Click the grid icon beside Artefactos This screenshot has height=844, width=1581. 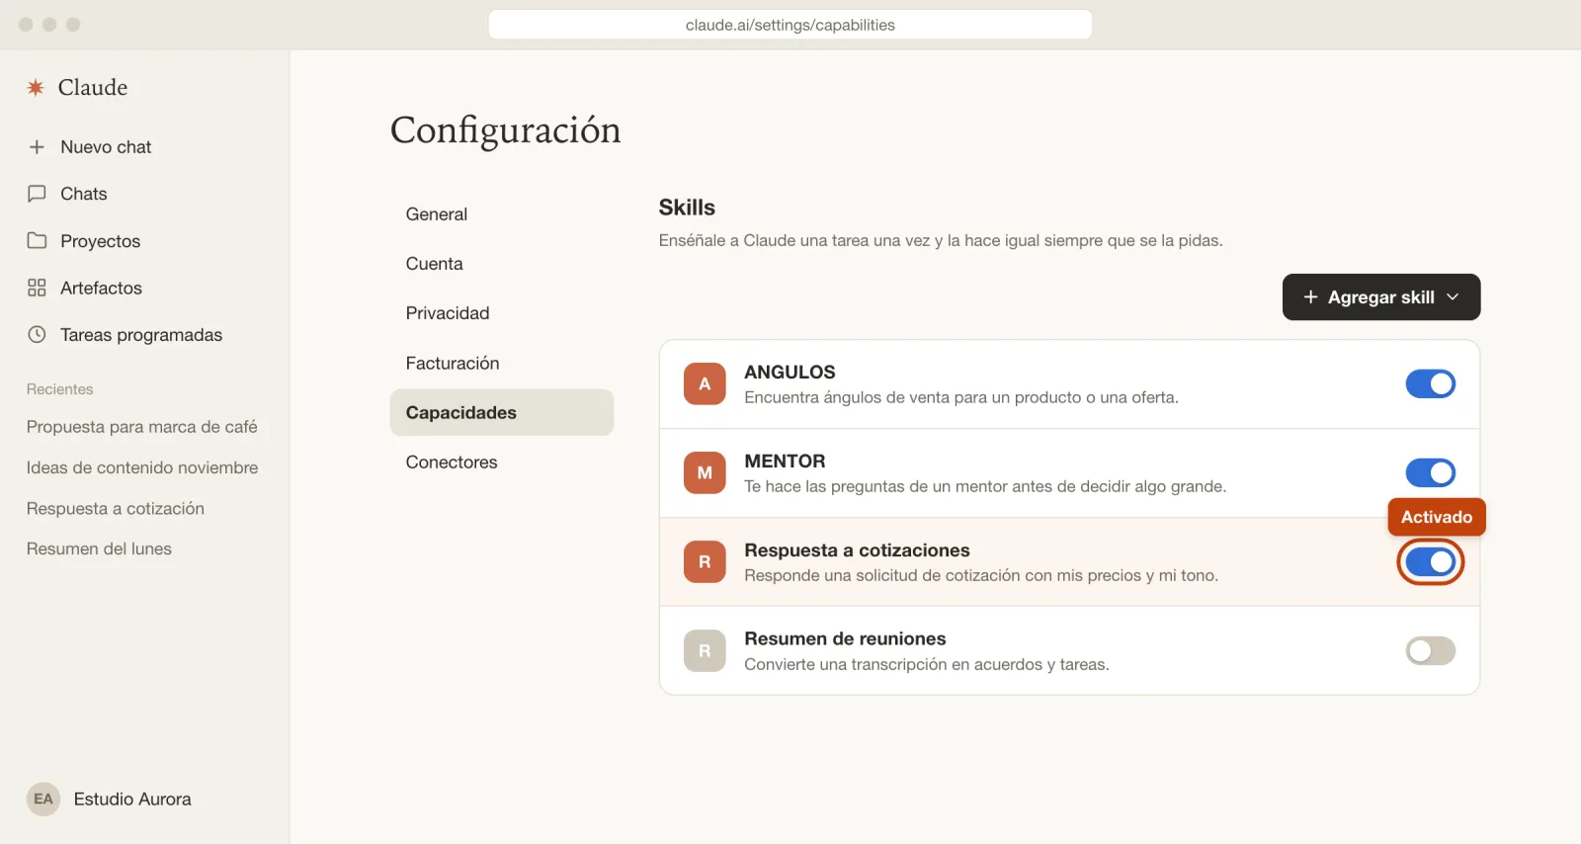(x=37, y=288)
